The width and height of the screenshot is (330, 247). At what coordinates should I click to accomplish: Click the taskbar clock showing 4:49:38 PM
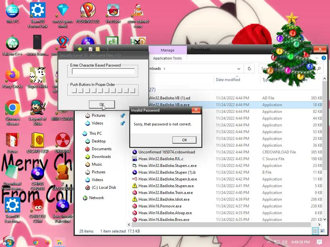(x=300, y=242)
